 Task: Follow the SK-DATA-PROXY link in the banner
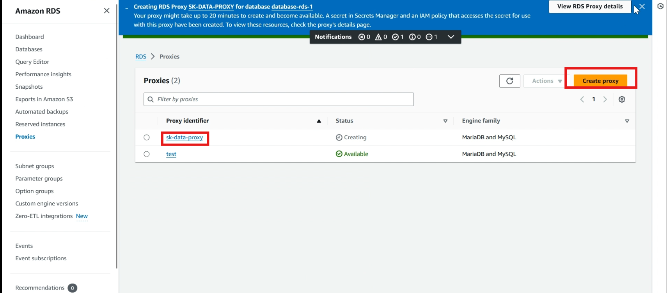(x=211, y=7)
